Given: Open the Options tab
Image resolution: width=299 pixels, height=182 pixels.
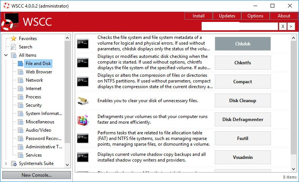Looking at the screenshot, I should click(x=255, y=16).
